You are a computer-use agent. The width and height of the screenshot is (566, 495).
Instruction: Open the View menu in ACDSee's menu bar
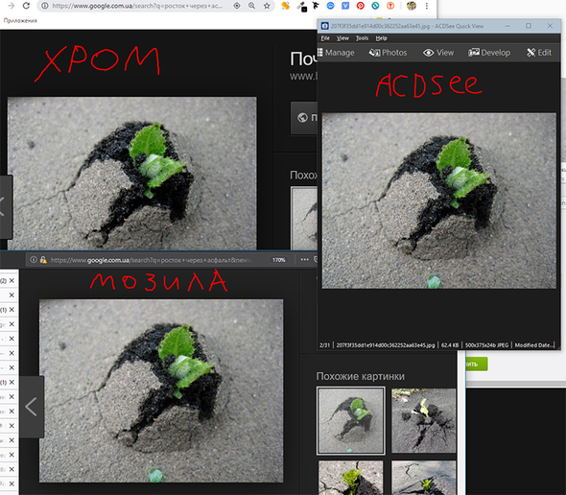click(342, 38)
